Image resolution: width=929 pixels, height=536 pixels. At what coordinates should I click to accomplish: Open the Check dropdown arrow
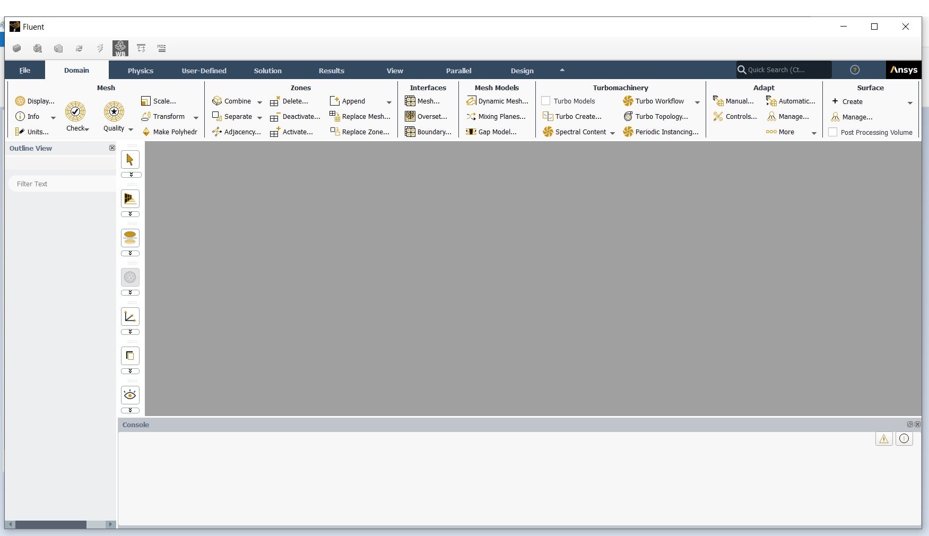(x=87, y=129)
